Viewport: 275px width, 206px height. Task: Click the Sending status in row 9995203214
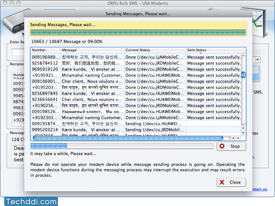tap(154, 130)
